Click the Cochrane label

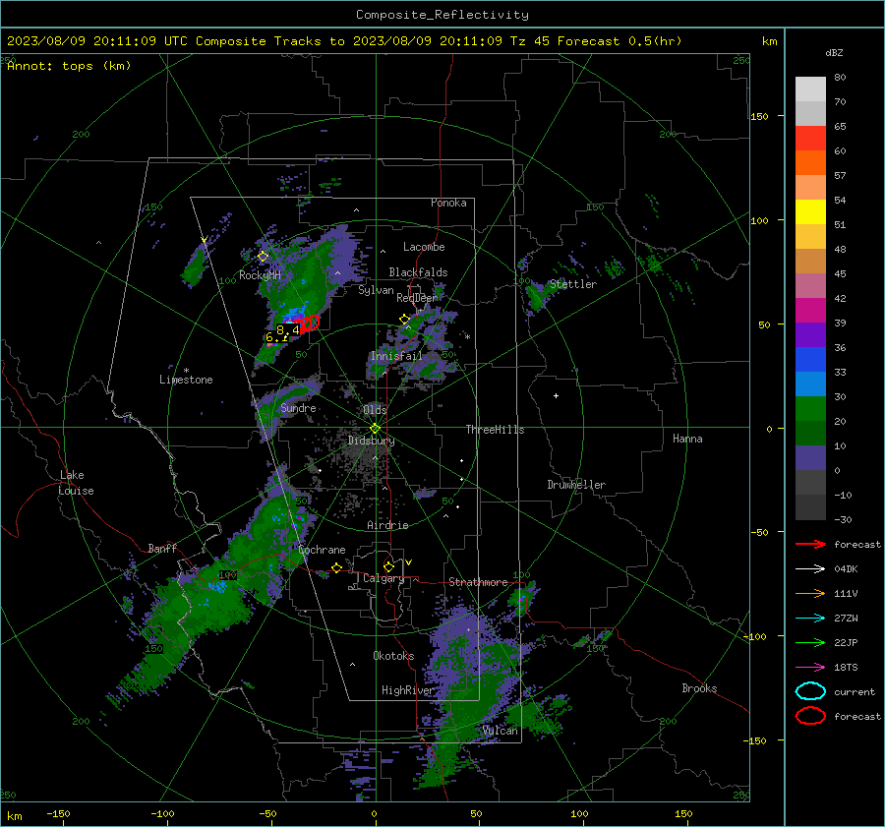[x=322, y=550]
